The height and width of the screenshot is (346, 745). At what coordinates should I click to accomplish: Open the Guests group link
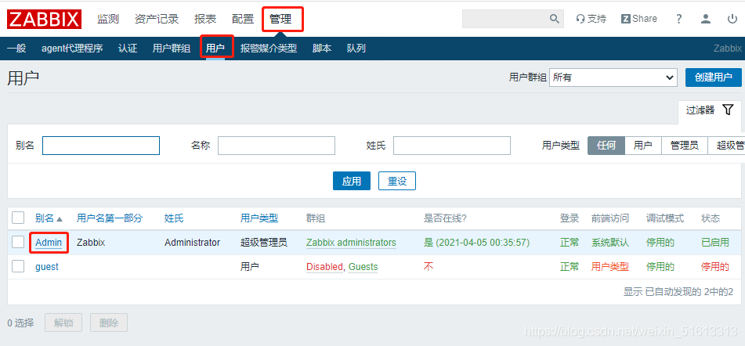[x=363, y=267]
